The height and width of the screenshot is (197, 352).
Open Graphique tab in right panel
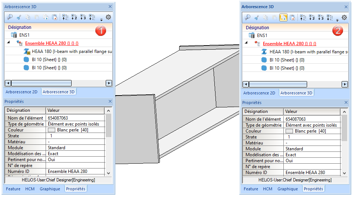(287, 189)
